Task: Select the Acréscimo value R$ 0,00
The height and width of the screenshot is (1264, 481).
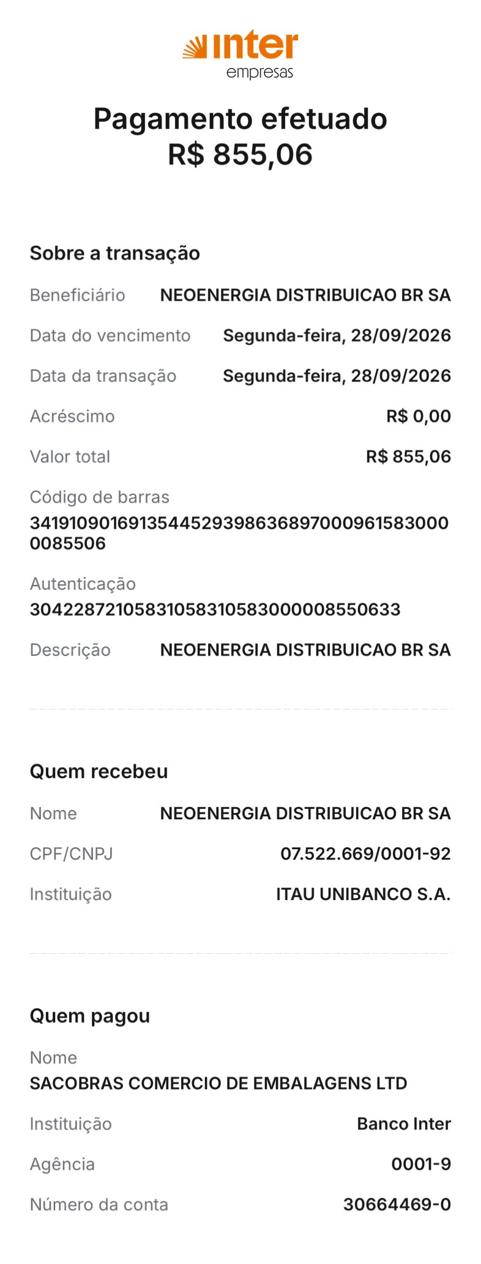Action: pyautogui.click(x=419, y=416)
